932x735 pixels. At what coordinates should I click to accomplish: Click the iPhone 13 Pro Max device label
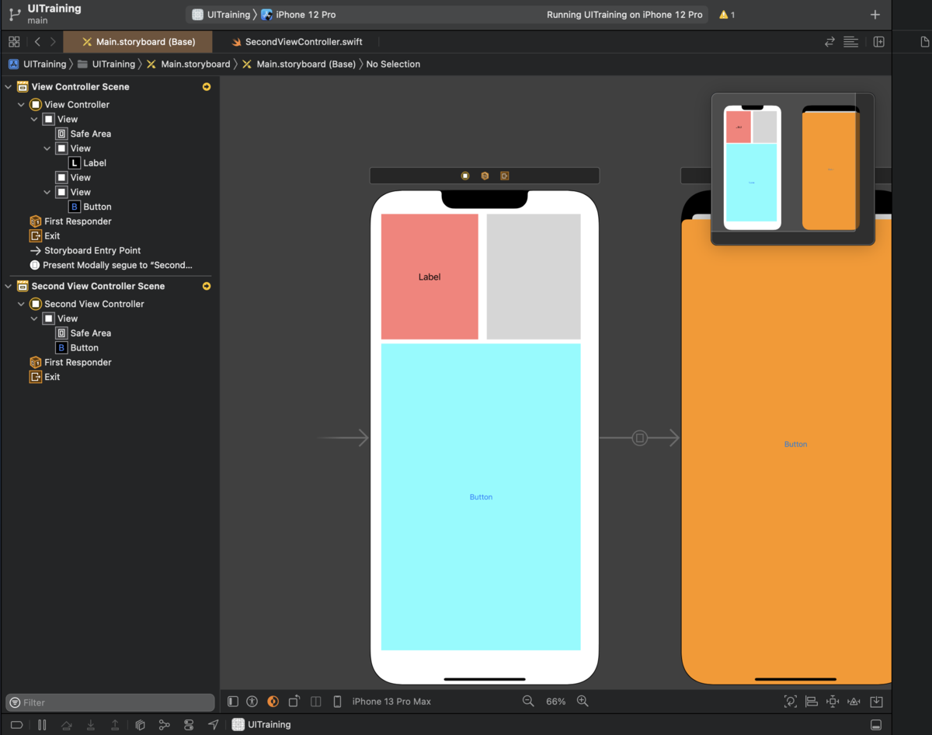point(391,702)
